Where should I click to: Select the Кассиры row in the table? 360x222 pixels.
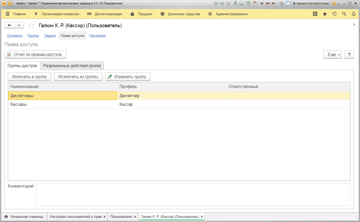coord(62,104)
